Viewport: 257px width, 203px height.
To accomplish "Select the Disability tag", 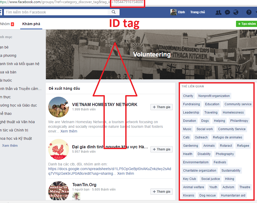I will click(x=204, y=154).
